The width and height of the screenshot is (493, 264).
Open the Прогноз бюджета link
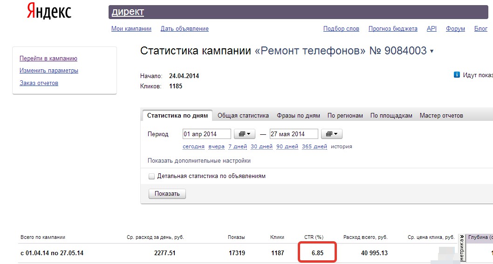tap(393, 29)
